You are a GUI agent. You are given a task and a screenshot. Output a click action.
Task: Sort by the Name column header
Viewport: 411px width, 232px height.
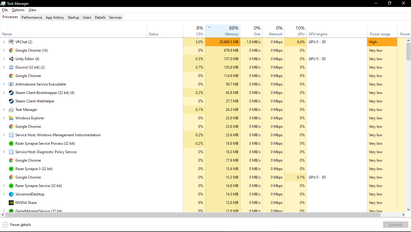(x=74, y=31)
